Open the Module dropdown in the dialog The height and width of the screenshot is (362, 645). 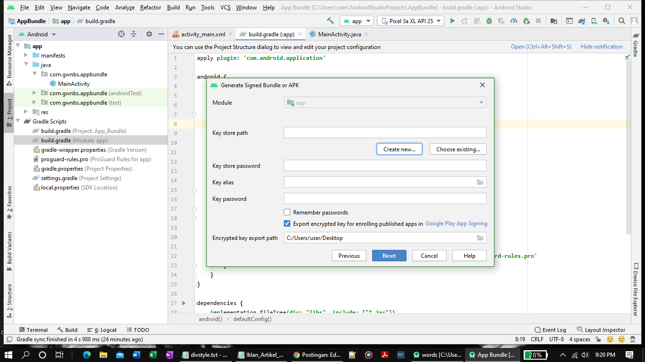point(481,102)
